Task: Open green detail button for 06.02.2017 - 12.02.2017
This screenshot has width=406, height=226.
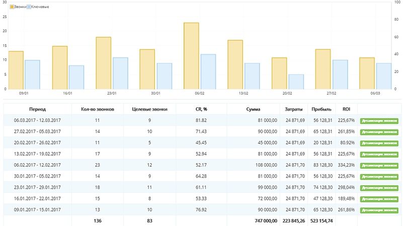Action: (379, 166)
